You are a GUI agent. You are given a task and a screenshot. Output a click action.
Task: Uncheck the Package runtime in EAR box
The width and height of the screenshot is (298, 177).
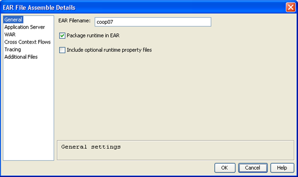62,35
